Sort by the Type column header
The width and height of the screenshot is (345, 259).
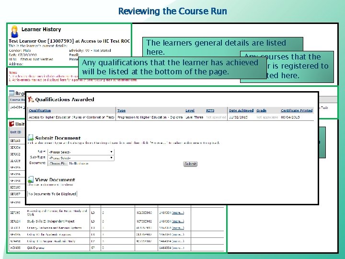click(121, 110)
